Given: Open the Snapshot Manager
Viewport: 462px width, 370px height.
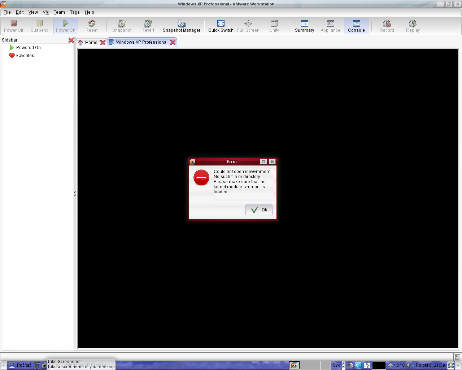Looking at the screenshot, I should (182, 26).
